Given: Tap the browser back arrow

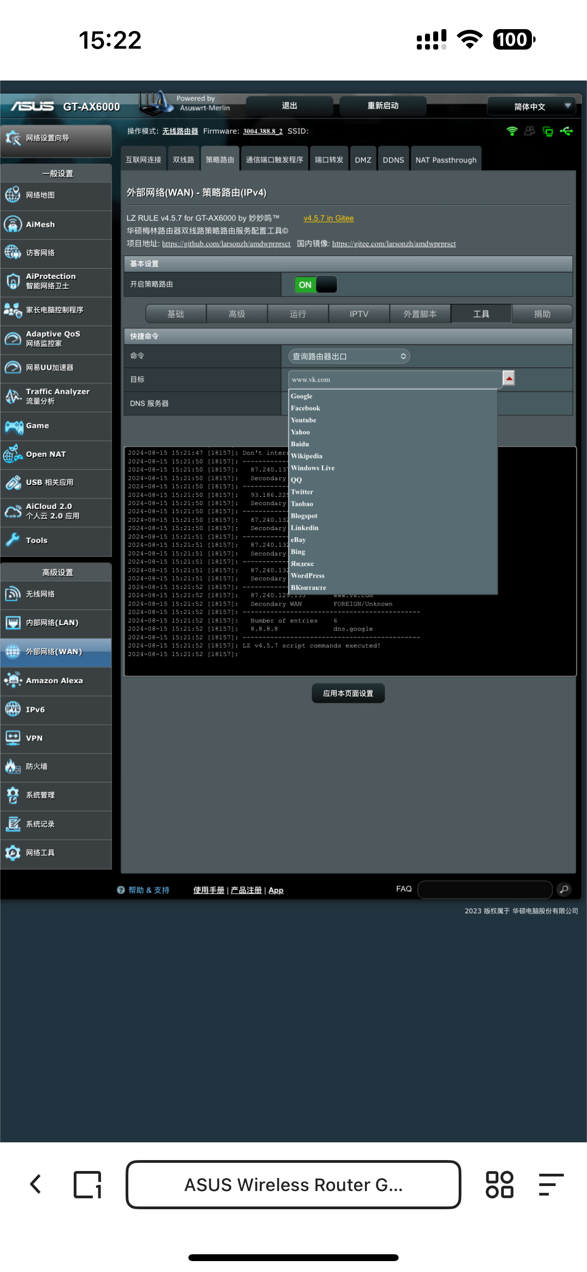Looking at the screenshot, I should click(x=35, y=1184).
